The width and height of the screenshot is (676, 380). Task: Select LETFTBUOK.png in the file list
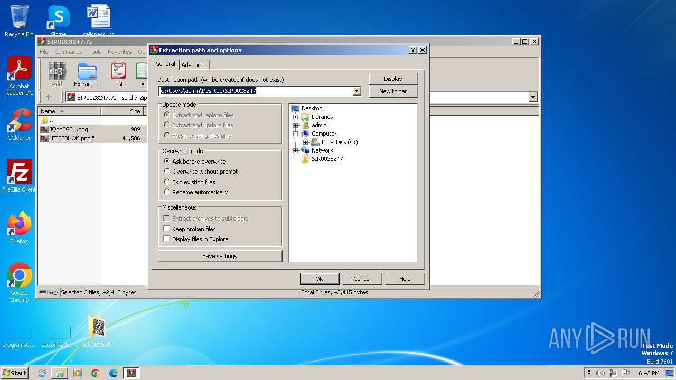pos(91,138)
